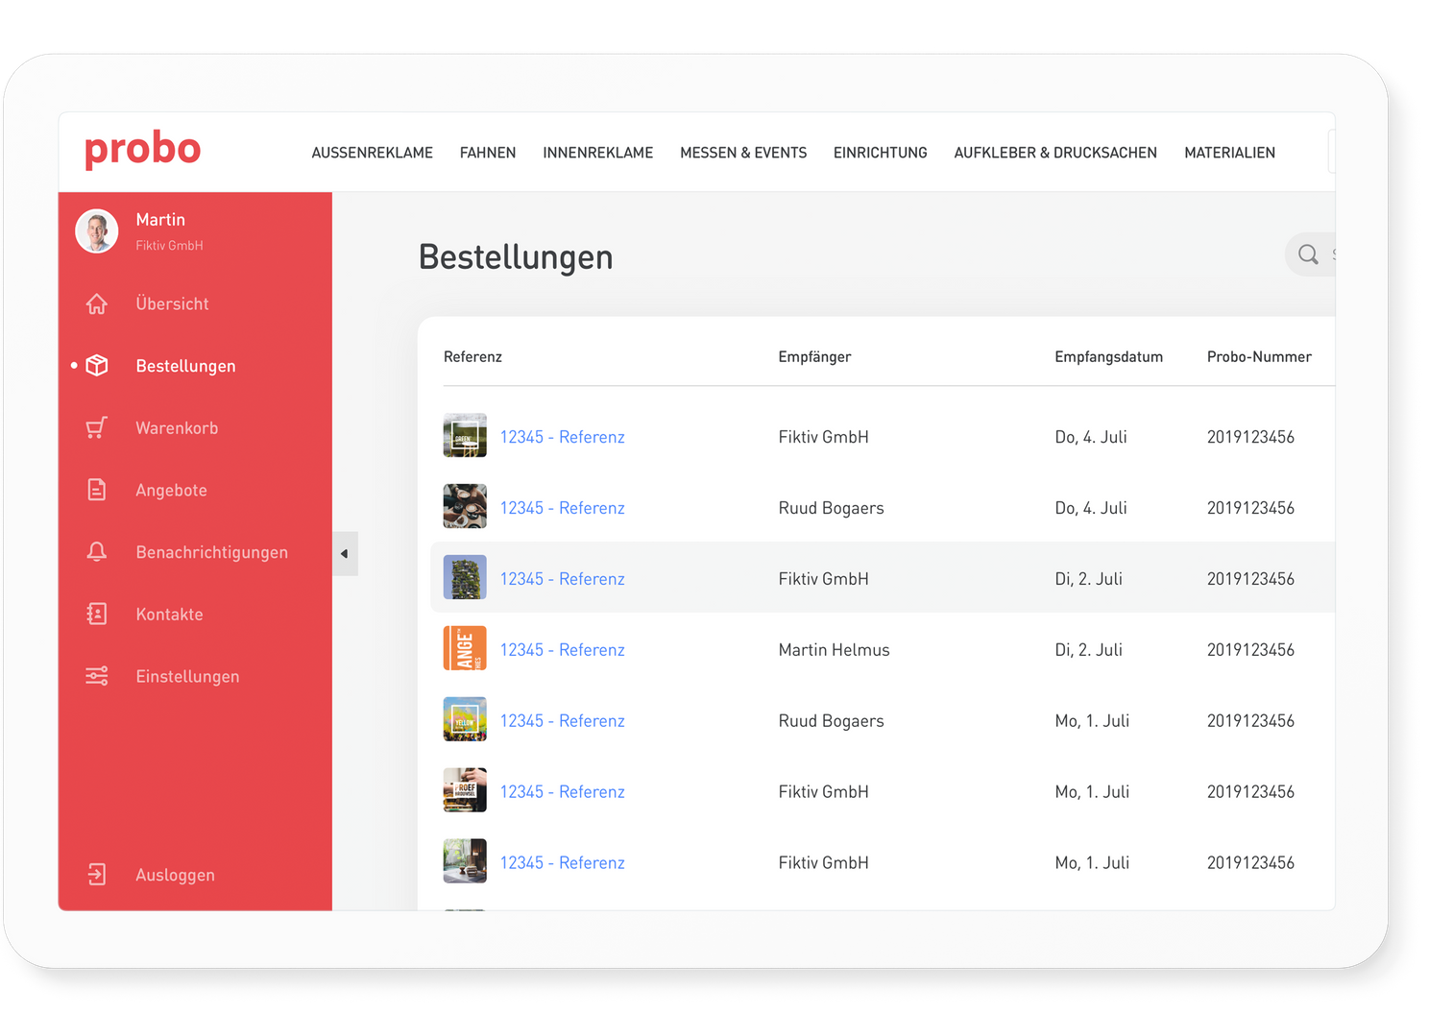Image resolution: width=1429 pixels, height=1014 pixels.
Task: Click the Ausloggen logout icon
Action: tap(97, 874)
